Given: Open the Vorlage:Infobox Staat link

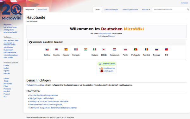Looking at the screenshot, I should 35,85.
